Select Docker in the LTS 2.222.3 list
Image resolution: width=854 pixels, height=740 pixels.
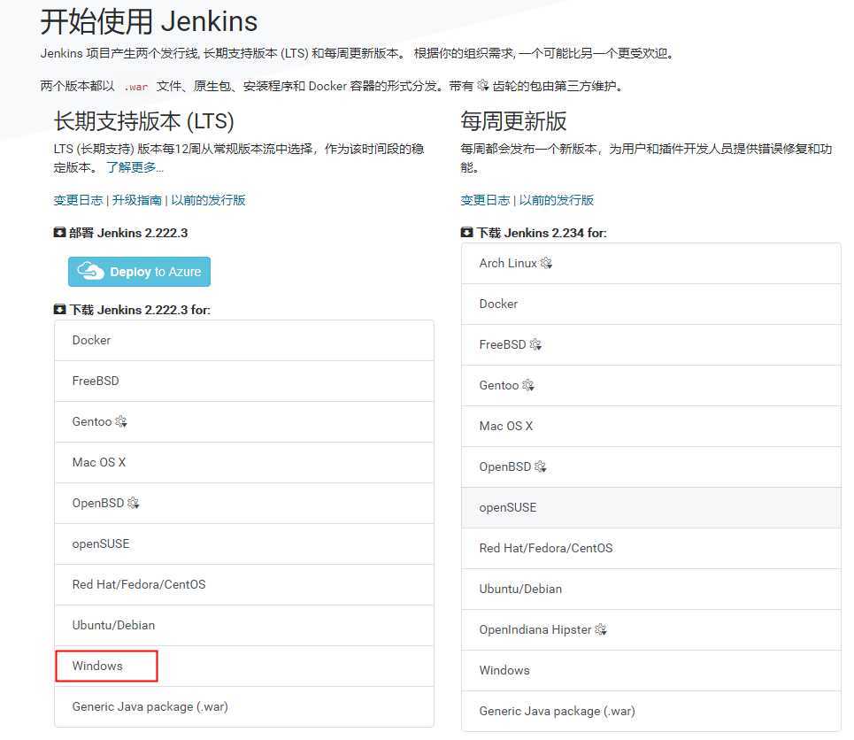[244, 341]
